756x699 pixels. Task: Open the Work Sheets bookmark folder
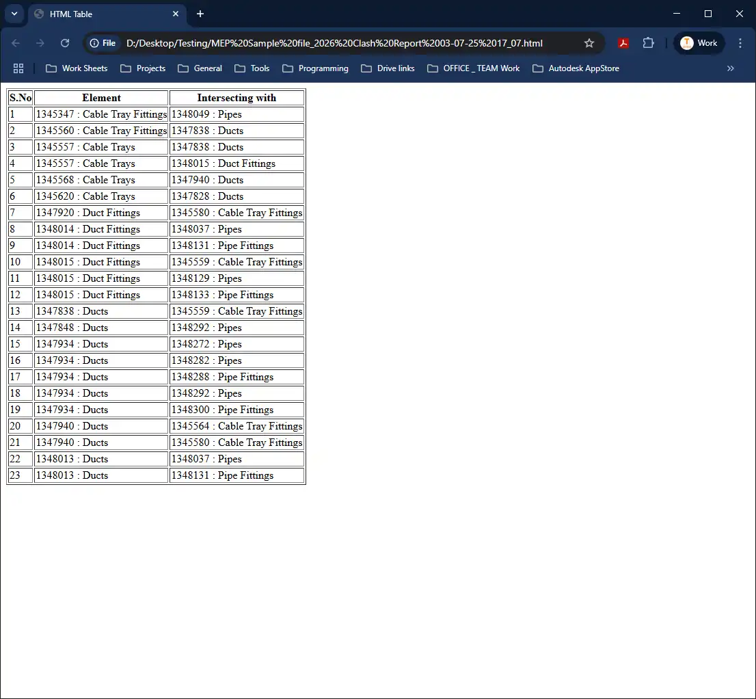coord(77,68)
